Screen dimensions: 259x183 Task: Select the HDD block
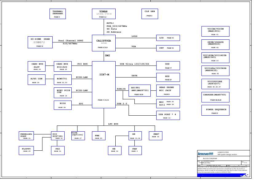pos(168,78)
